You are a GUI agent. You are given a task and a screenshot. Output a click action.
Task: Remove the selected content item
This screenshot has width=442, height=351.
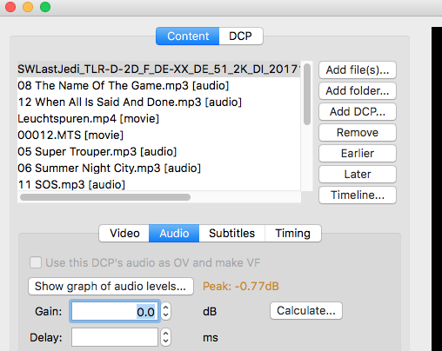coord(358,132)
